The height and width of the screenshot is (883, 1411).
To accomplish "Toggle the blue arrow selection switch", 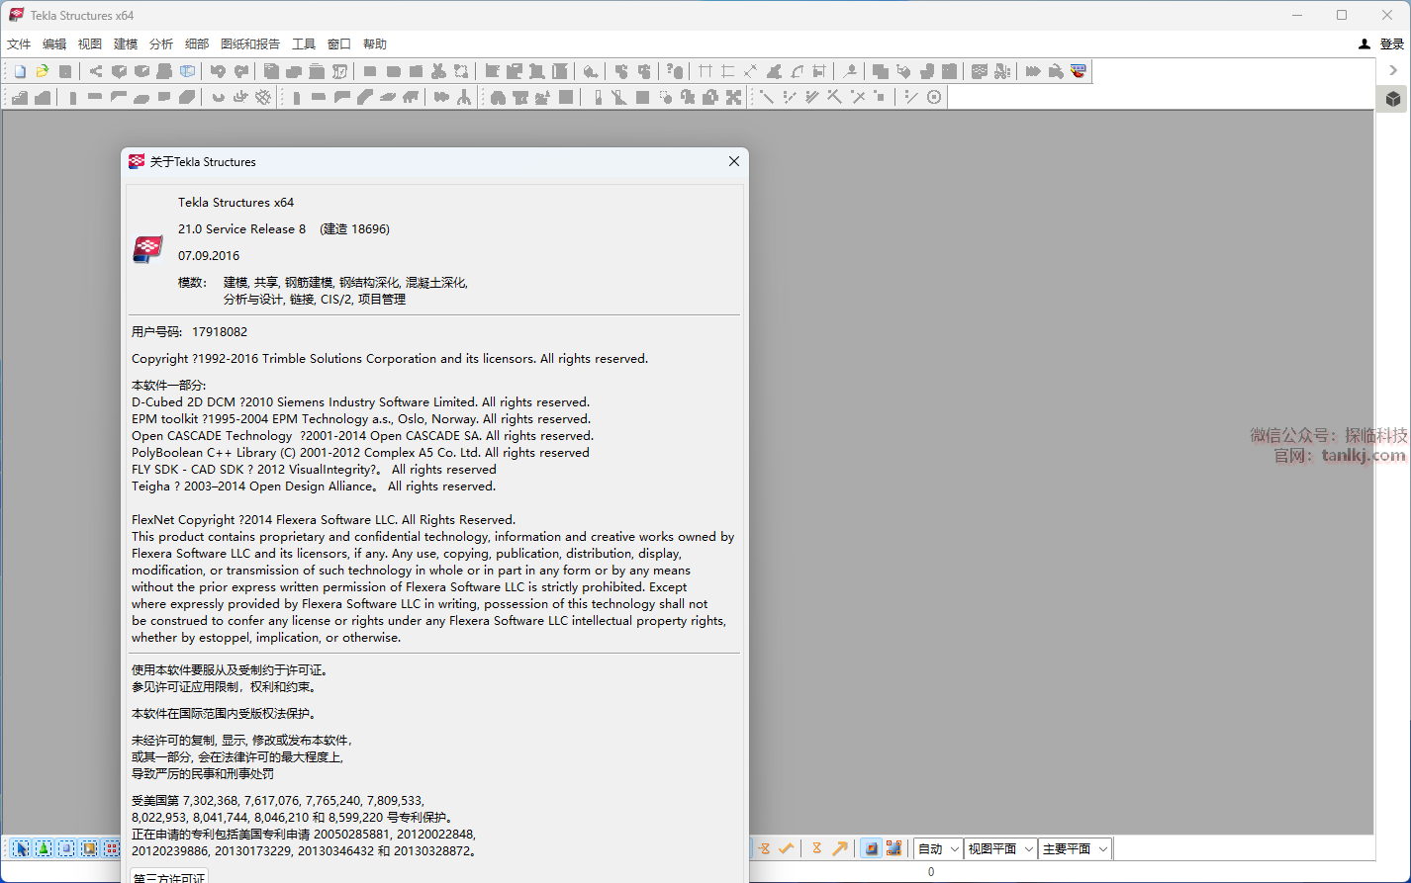I will click(x=21, y=848).
